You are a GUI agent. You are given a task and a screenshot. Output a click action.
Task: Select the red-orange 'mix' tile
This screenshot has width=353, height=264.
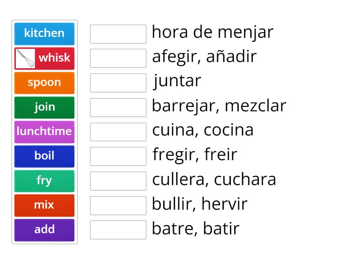tap(44, 205)
